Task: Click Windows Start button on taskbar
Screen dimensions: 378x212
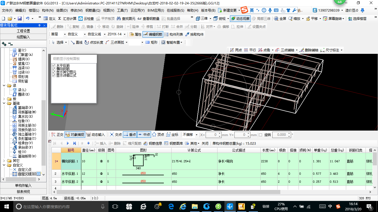Action: 6,206
